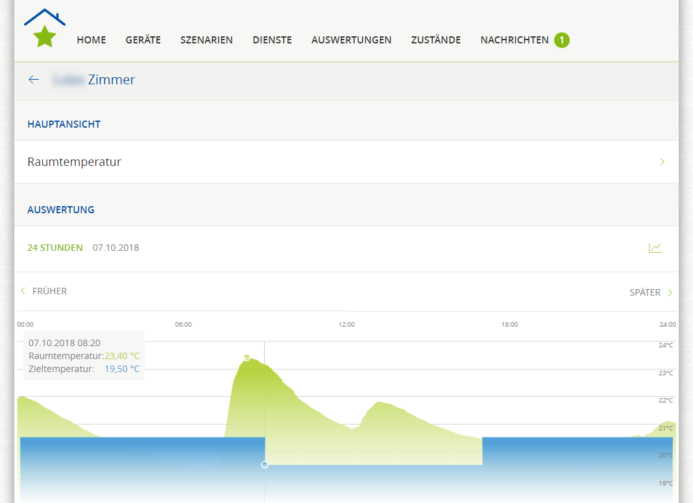Click the 12:00 time label on chart axis
The height and width of the screenshot is (503, 693).
coord(346,324)
